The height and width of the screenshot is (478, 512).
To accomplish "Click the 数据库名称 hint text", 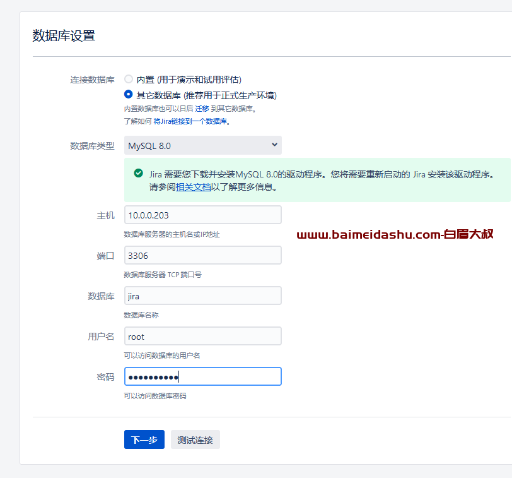I will (141, 315).
